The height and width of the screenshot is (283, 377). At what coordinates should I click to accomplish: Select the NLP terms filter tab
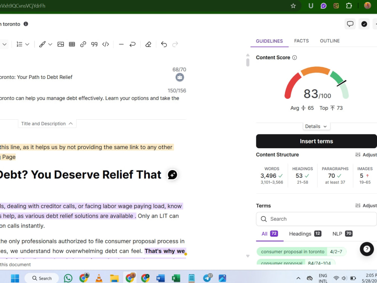point(342,234)
